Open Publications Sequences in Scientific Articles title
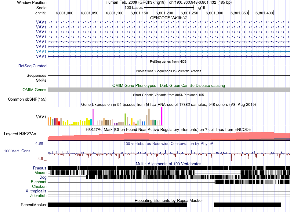Viewport: 290px width, 212px height. (169, 71)
